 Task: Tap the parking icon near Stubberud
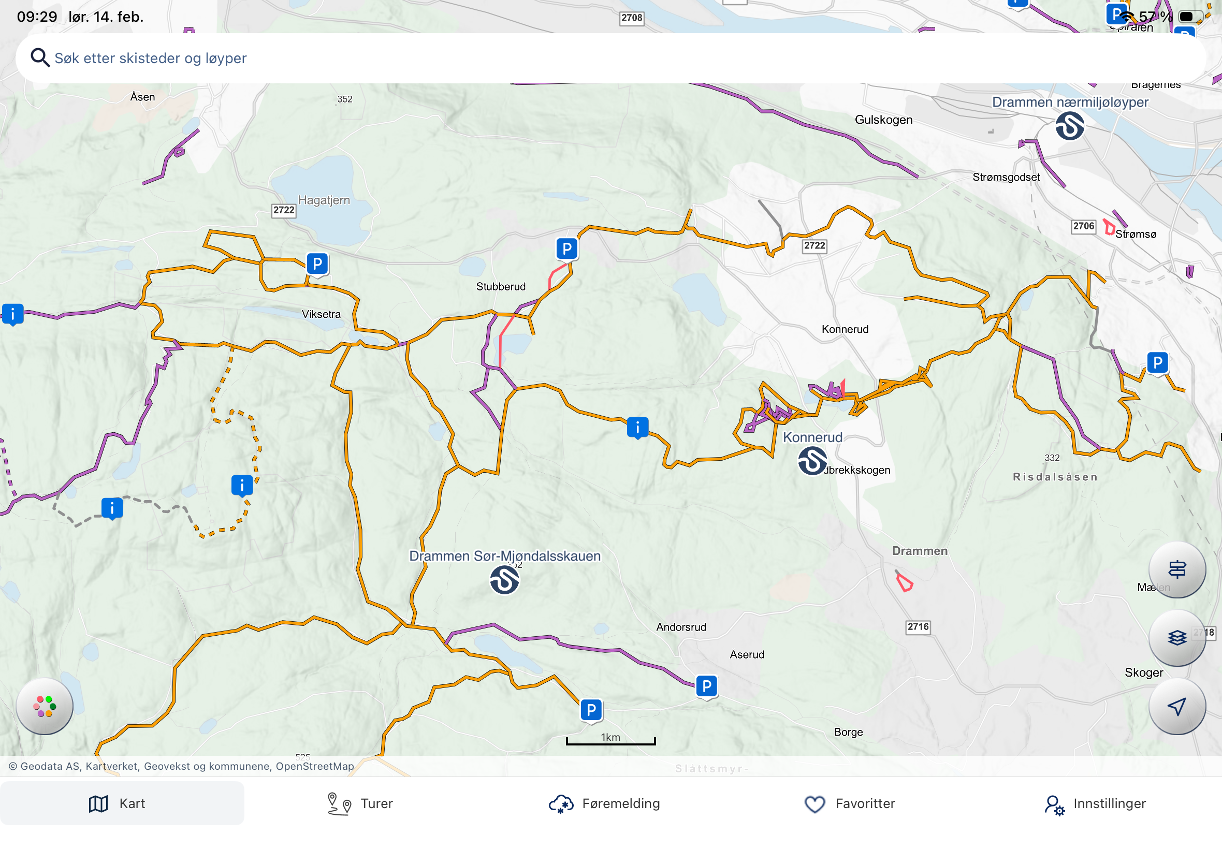click(566, 249)
